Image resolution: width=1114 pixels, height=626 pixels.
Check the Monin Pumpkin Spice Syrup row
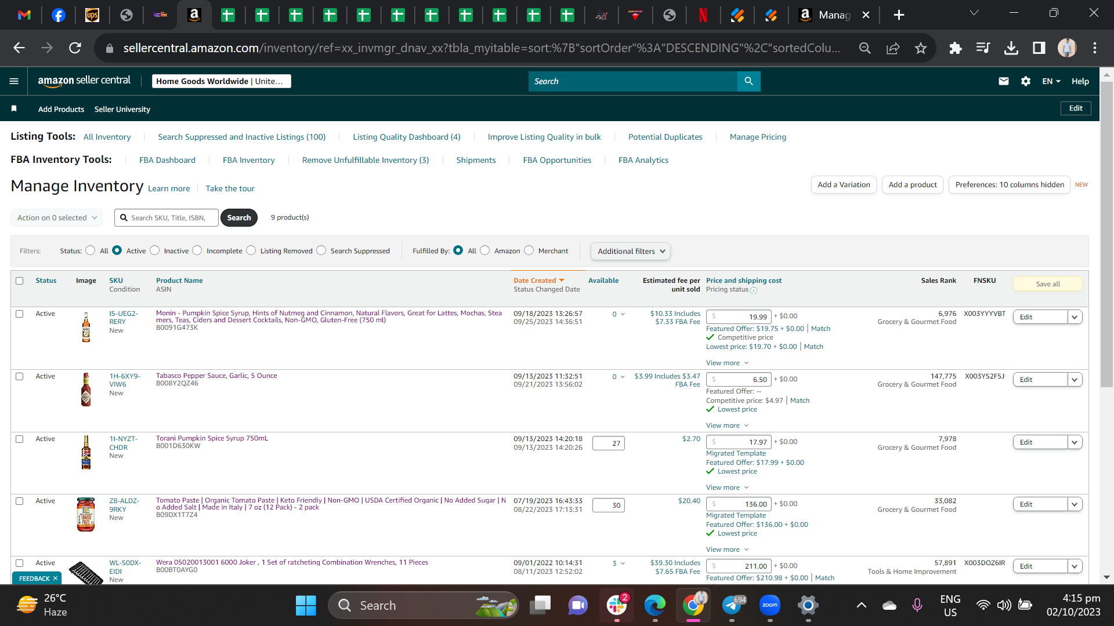point(19,314)
